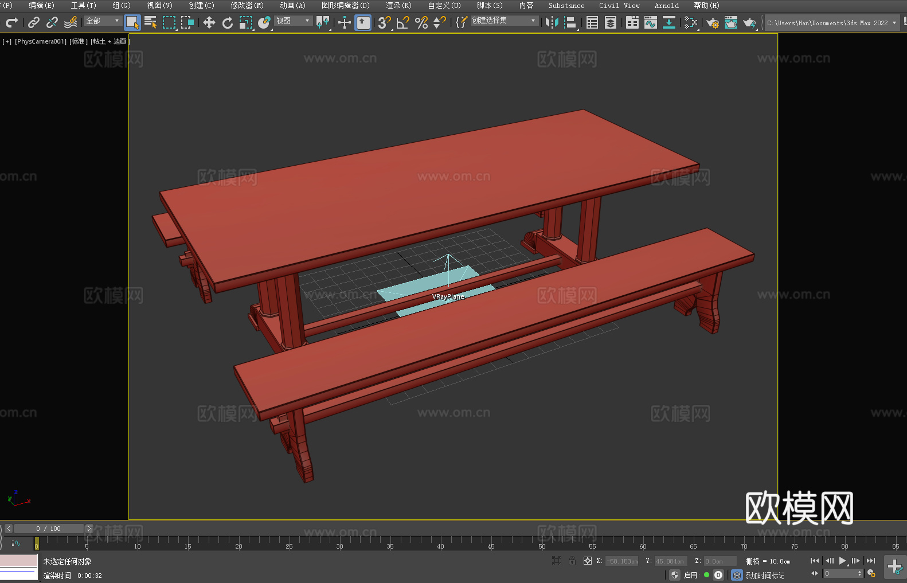Screen dimensions: 907x583
Task: Toggle Selection Lock padlock icon
Action: pos(572,561)
